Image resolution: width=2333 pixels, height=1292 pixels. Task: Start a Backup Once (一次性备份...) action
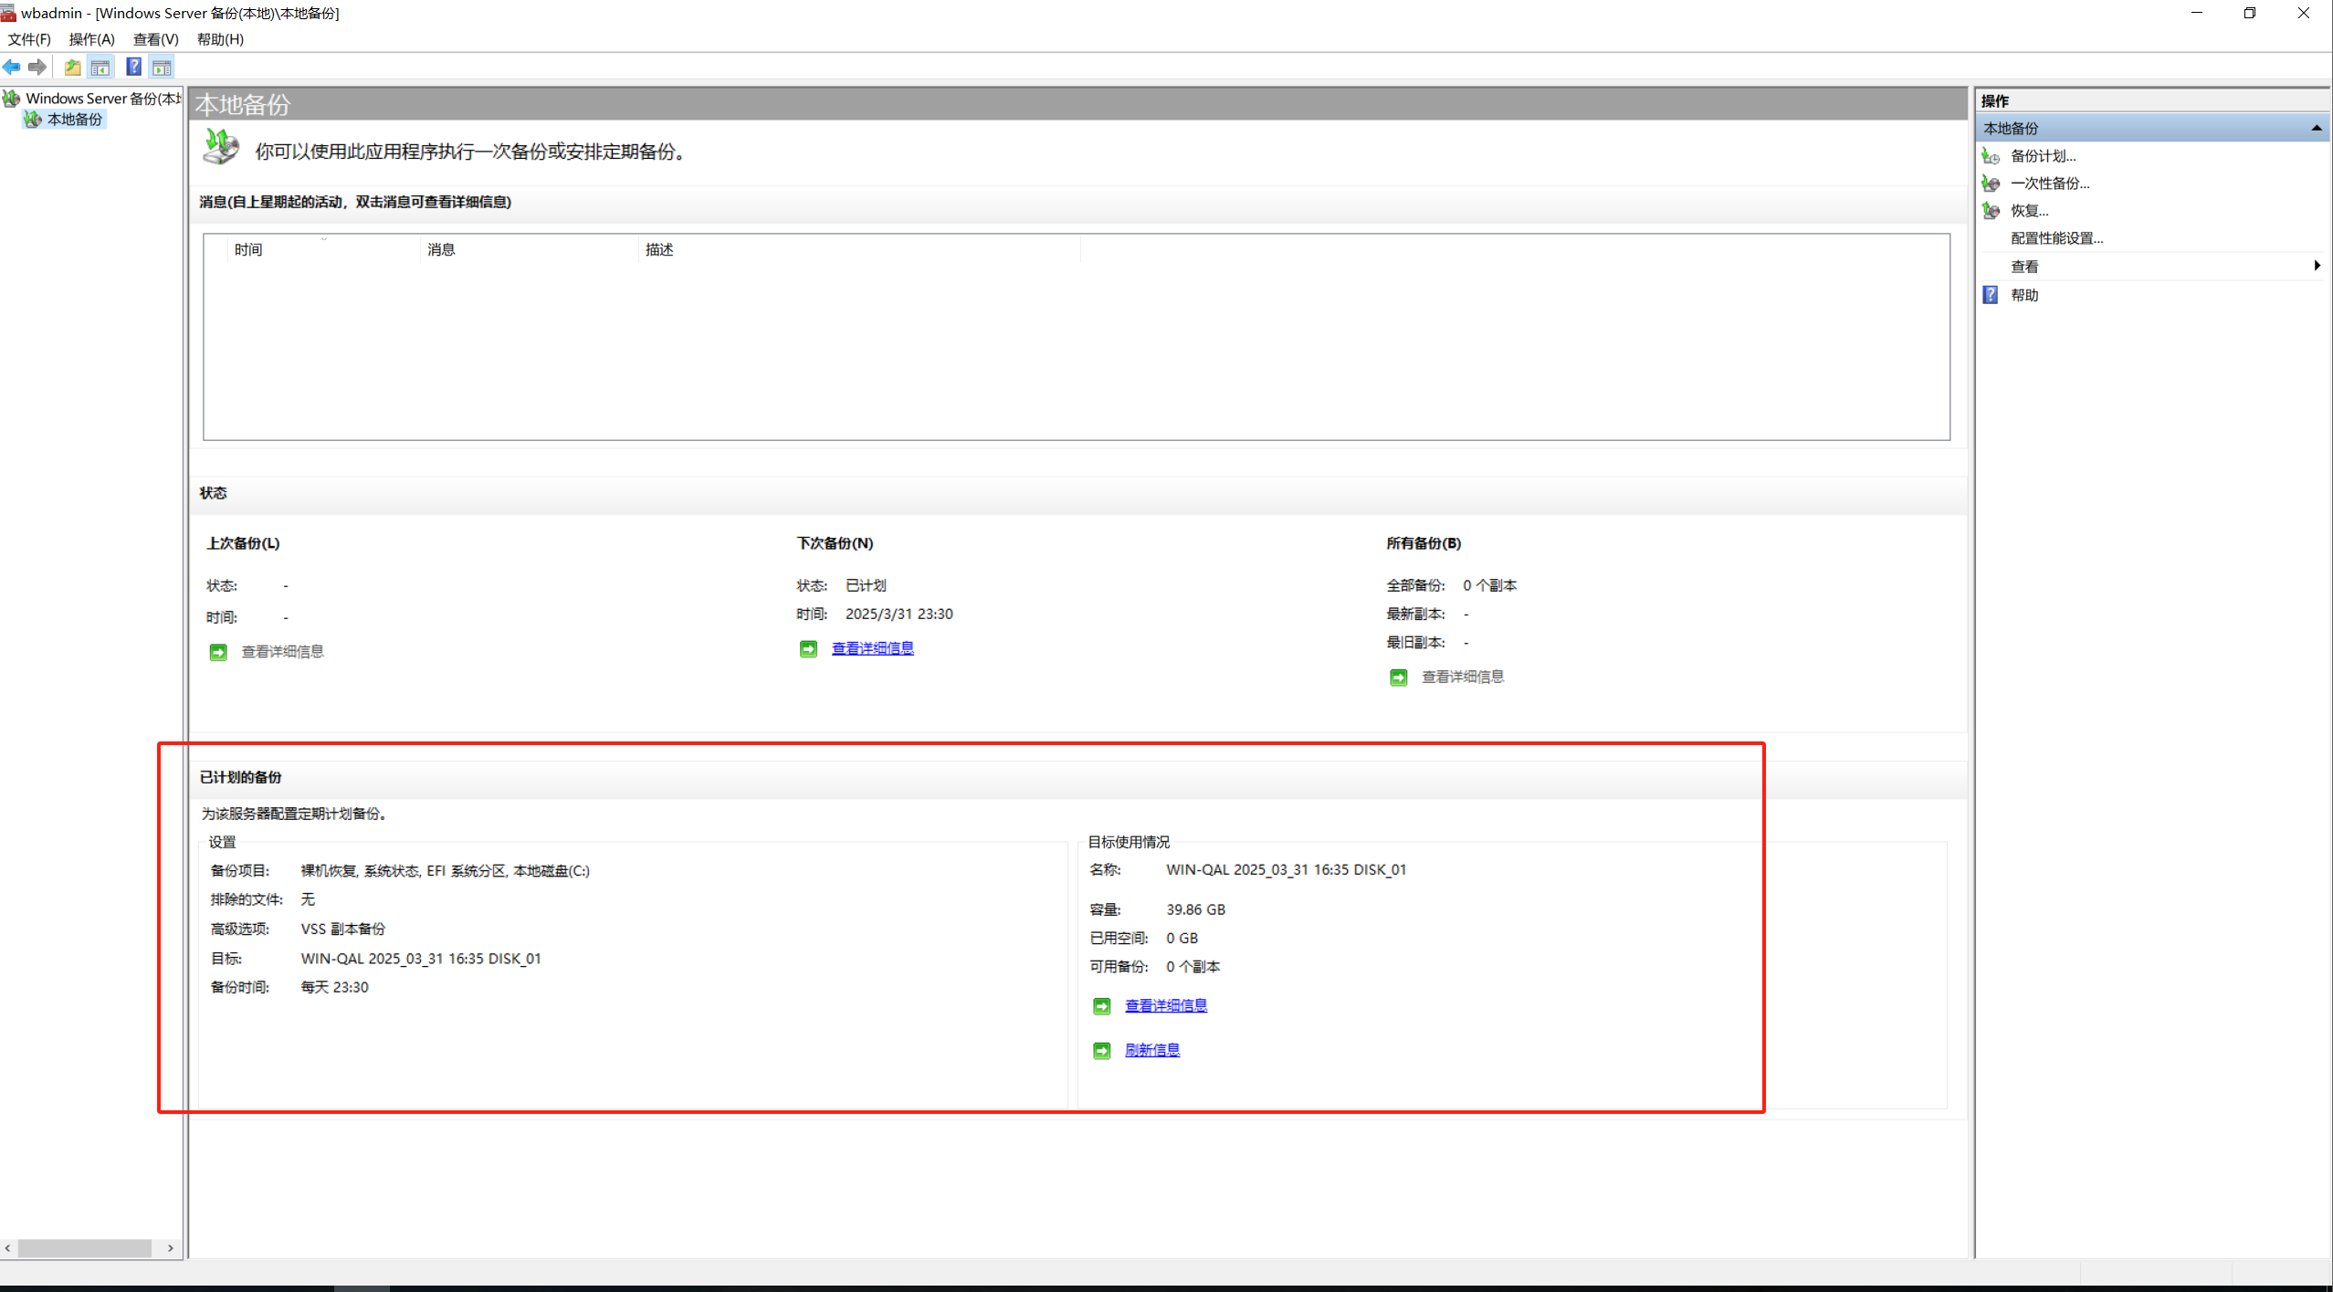(2049, 184)
